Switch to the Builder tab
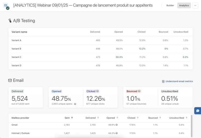 coord(170,6)
